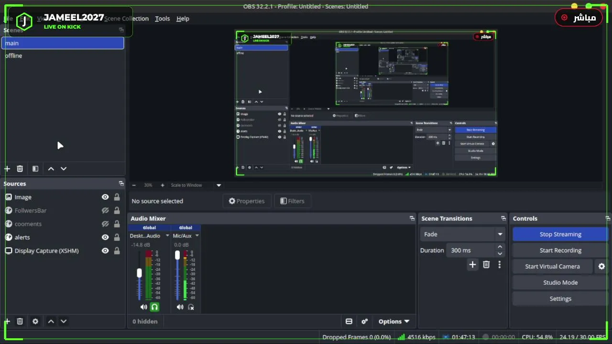
Task: Open Settings from the Controls panel
Action: (560, 299)
